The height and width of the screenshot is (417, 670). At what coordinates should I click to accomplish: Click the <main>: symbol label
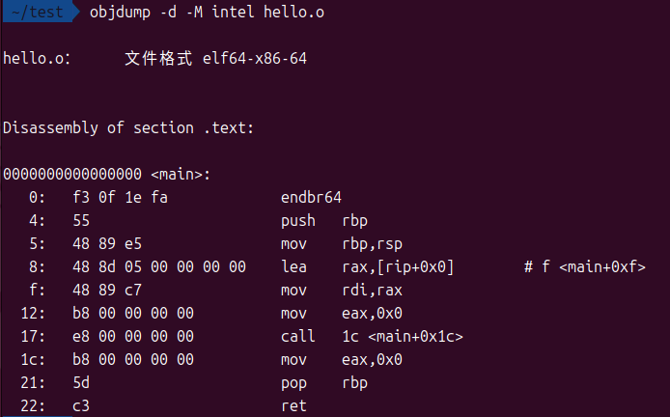coord(181,174)
